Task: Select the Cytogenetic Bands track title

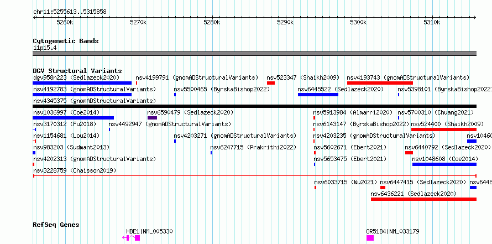Action: [66, 41]
